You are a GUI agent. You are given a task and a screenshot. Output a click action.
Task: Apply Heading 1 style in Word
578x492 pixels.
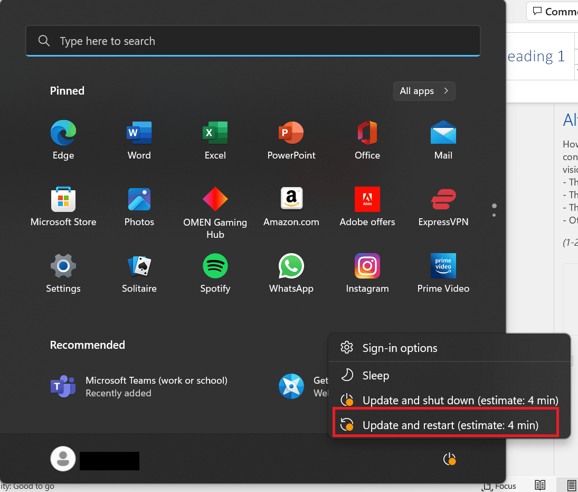pyautogui.click(x=540, y=56)
